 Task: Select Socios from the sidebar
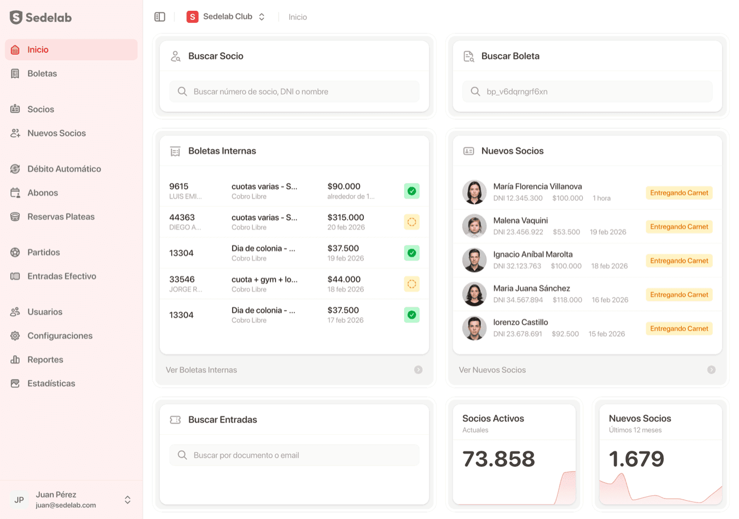39,109
